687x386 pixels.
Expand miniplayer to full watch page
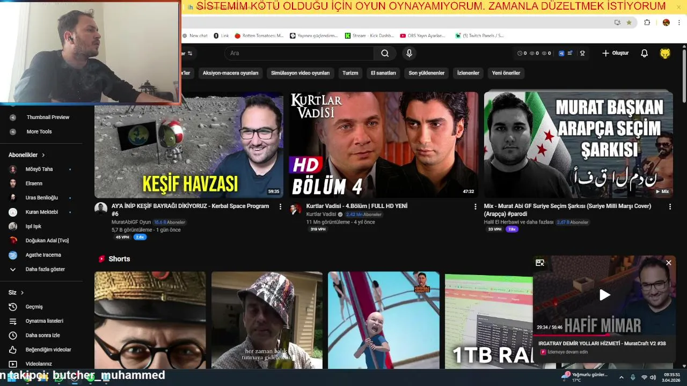(x=540, y=263)
